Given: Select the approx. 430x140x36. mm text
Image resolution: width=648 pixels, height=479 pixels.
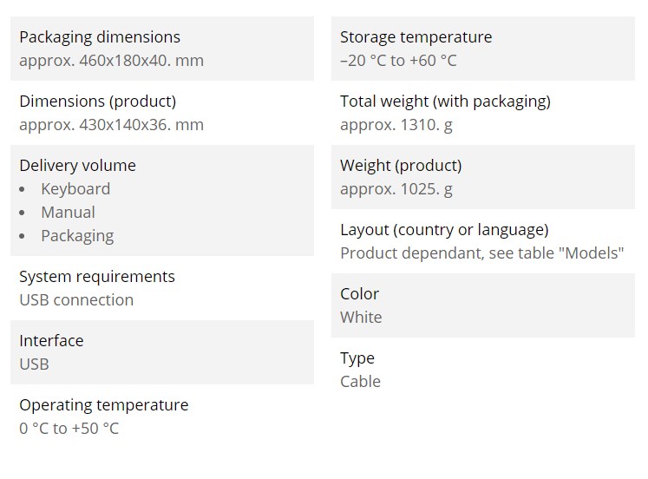Looking at the screenshot, I should coord(112,125).
